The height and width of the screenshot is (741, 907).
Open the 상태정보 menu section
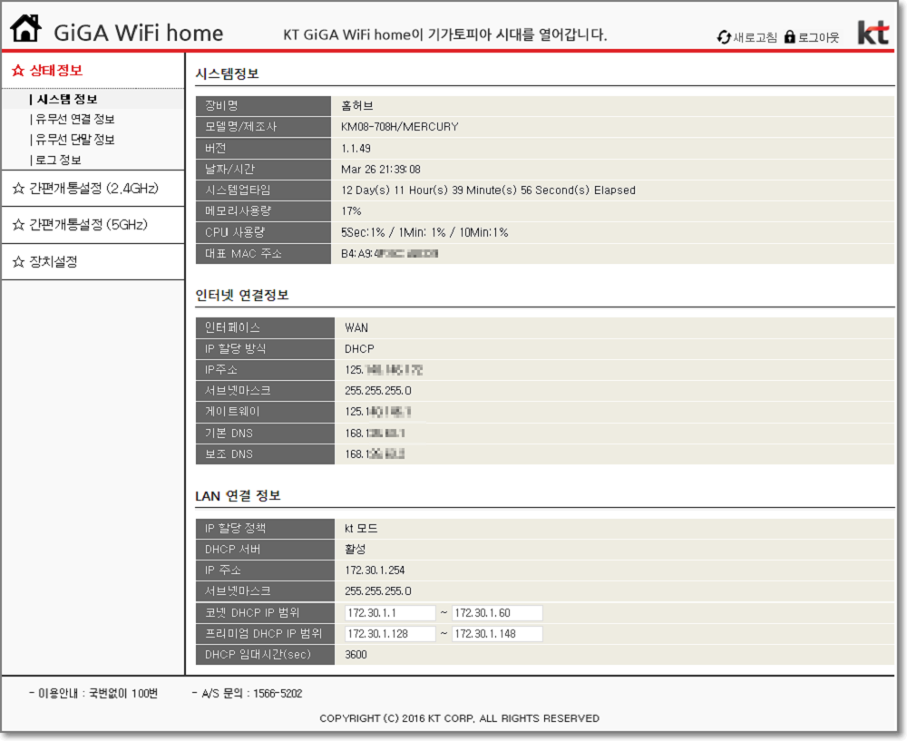pos(56,71)
